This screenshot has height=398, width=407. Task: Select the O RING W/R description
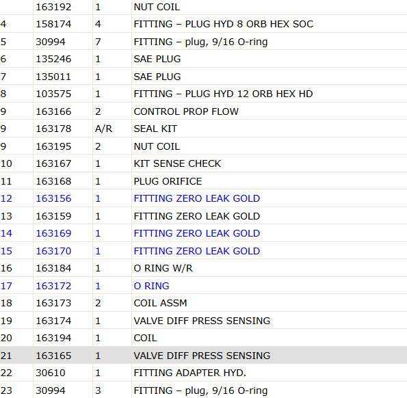point(163,268)
